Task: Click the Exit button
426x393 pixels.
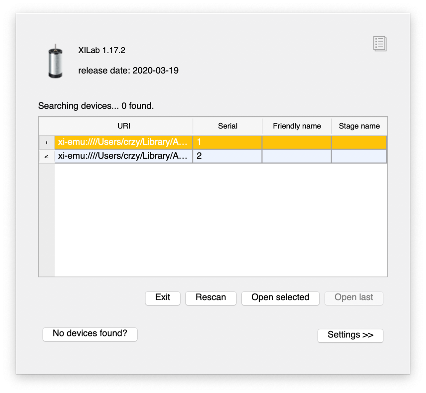Action: [163, 298]
